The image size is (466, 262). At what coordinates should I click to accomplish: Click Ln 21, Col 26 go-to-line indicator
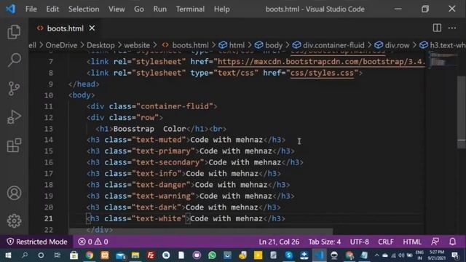(279, 242)
